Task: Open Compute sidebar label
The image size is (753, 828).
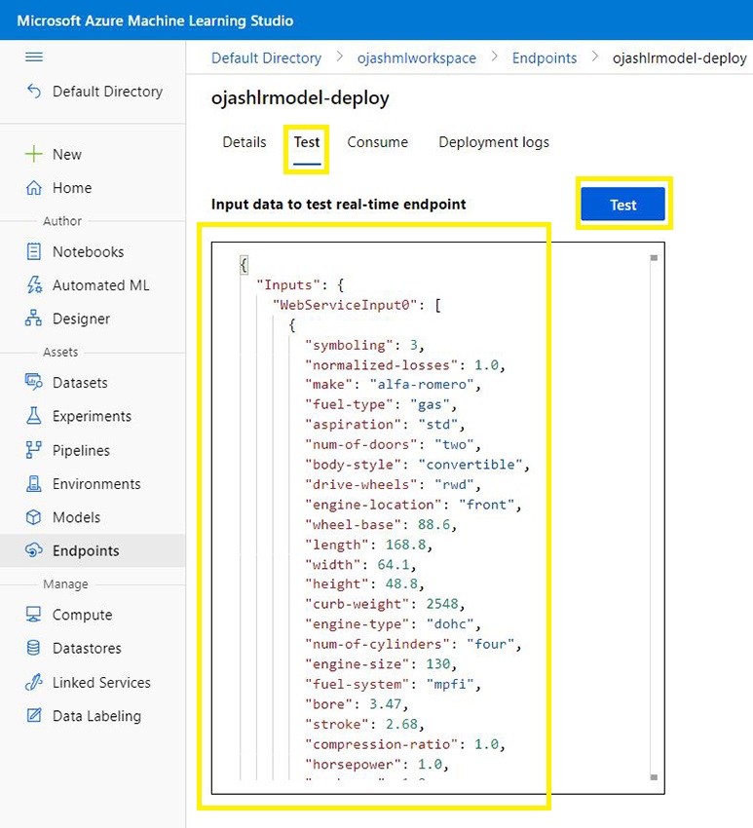Action: (x=83, y=615)
